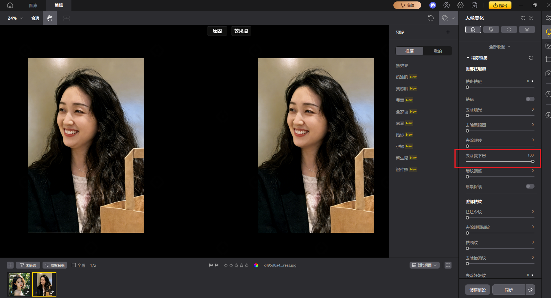Check the 全選 checkbox

pyautogui.click(x=73, y=265)
